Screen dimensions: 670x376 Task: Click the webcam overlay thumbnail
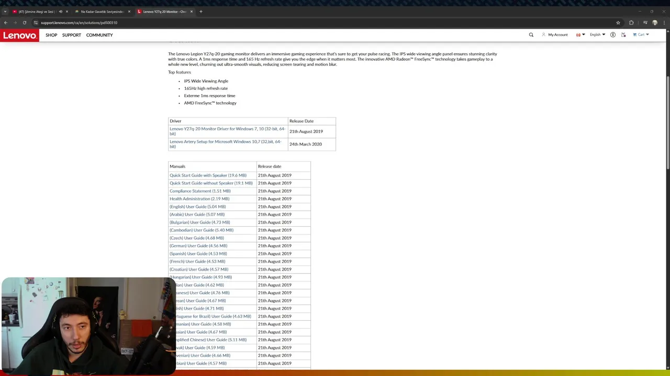click(88, 326)
